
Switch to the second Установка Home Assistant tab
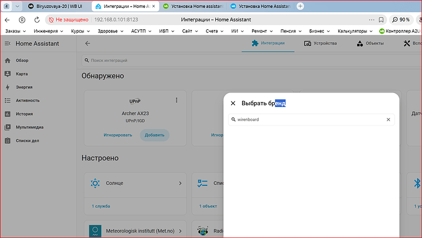(x=261, y=6)
